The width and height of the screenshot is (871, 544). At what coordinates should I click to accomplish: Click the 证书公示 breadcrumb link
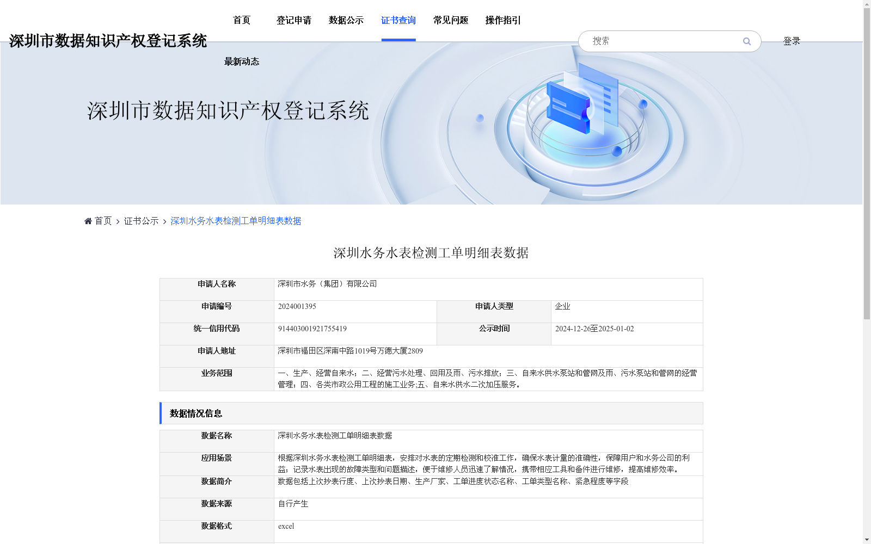(142, 221)
